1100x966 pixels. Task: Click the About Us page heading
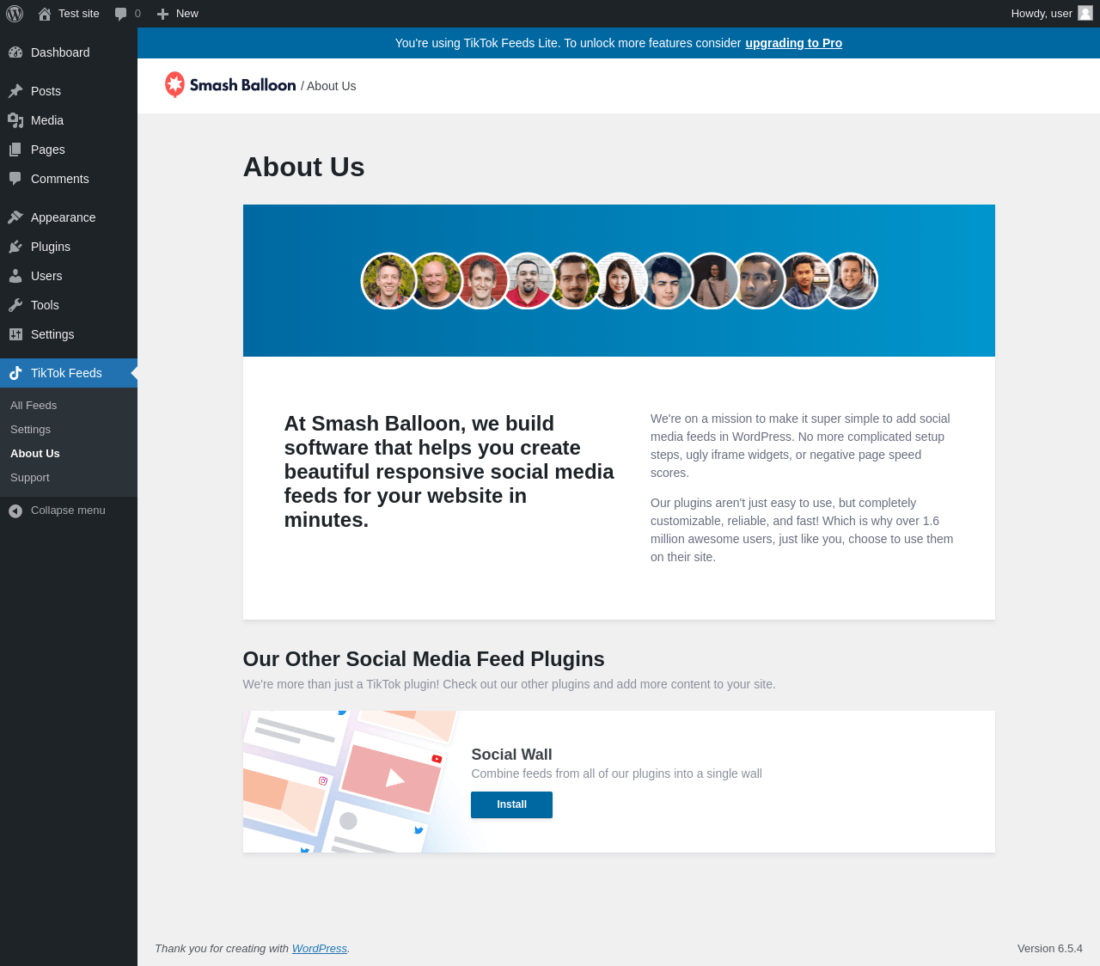pyautogui.click(x=304, y=167)
